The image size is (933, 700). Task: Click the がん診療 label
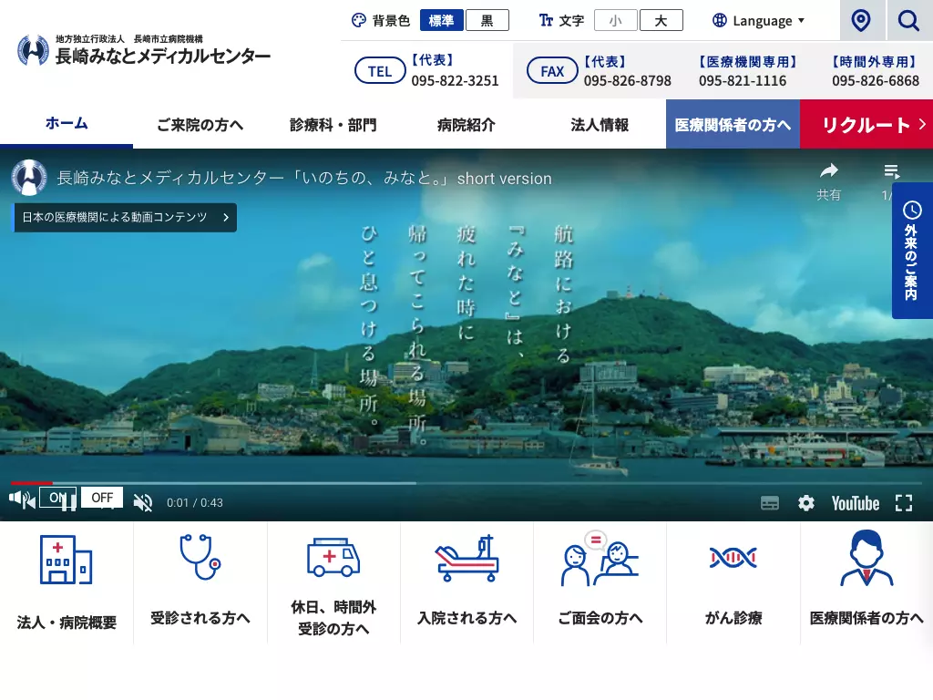tap(733, 618)
